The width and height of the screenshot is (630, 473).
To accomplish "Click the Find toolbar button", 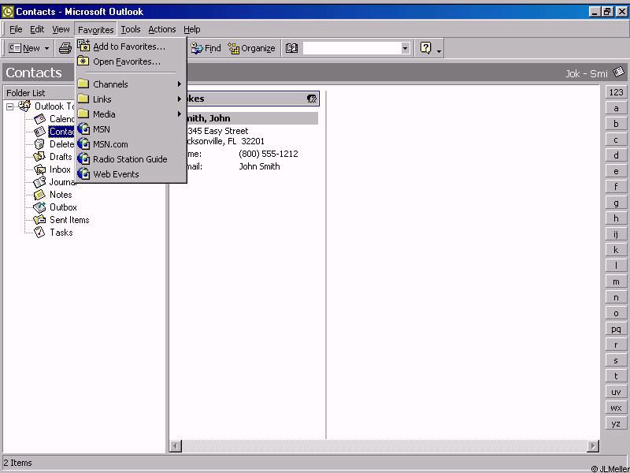I will (206, 48).
